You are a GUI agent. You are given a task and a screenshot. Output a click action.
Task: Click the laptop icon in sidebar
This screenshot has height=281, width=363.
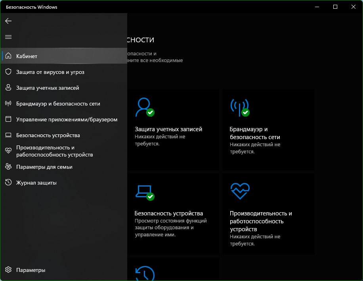pyautogui.click(x=8, y=135)
